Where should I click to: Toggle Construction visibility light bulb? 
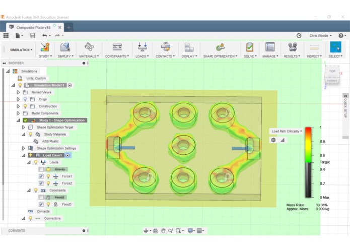click(25, 106)
